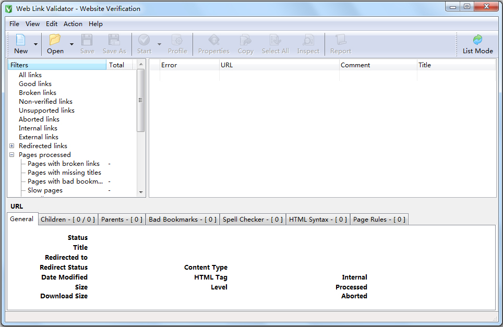Select the Pages processed filter
The image size is (503, 327).
coord(44,155)
